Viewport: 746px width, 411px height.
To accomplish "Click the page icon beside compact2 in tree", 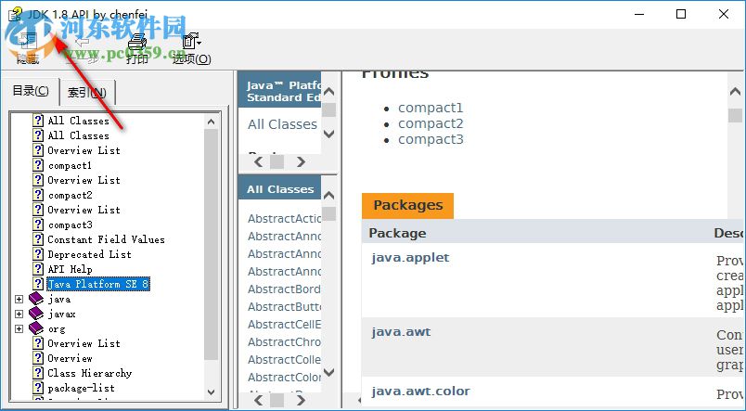I will click(x=38, y=195).
